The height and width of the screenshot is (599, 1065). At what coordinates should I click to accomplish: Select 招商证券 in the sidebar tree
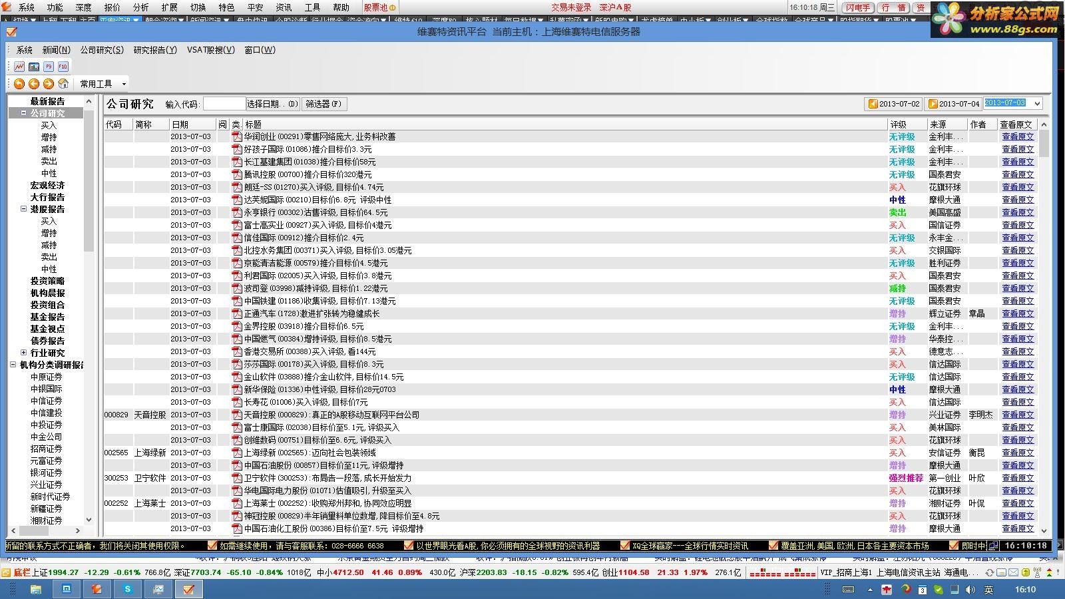point(47,449)
